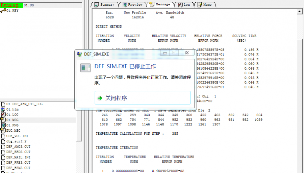This screenshot has width=304, height=173.
Task: Click the Memo tab notepad icon
Action: [200, 5]
